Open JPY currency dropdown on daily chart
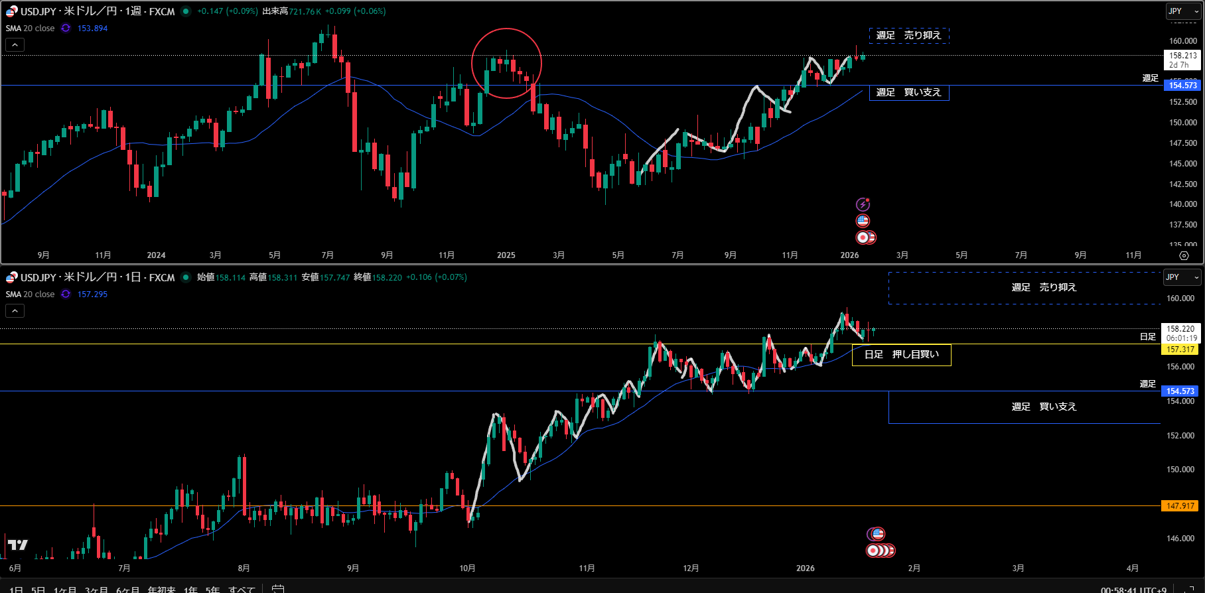The width and height of the screenshot is (1205, 593). tap(1181, 277)
